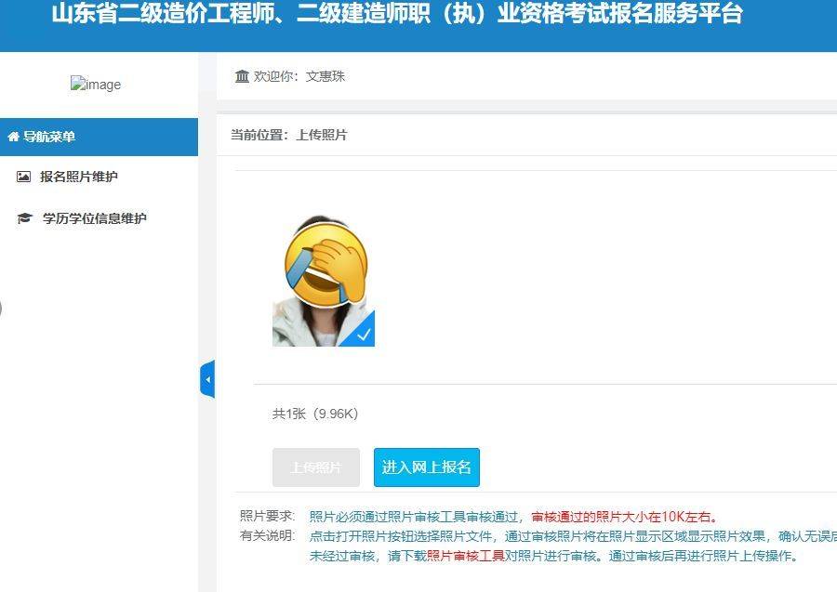The image size is (837, 592).
Task: Open the red 照片审核工具 download link
Action: pyautogui.click(x=465, y=556)
